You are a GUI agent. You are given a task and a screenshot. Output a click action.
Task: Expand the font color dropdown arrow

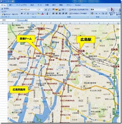pyautogui.click(x=44, y=14)
